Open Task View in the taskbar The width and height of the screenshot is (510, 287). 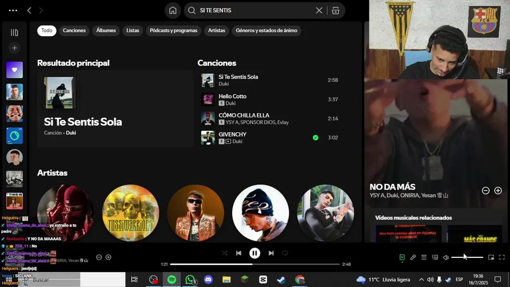(134, 280)
